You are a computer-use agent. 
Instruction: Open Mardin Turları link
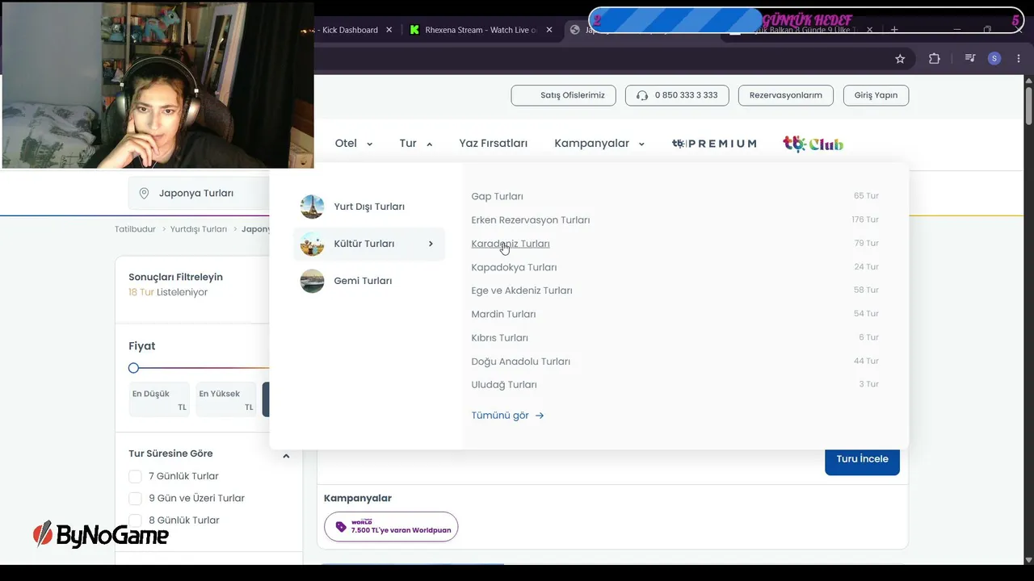pos(503,314)
